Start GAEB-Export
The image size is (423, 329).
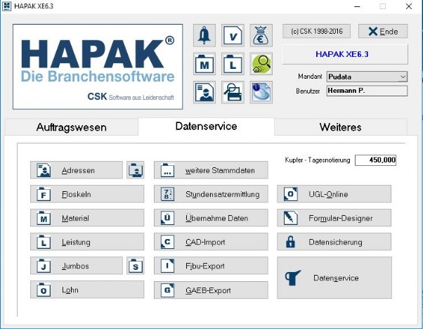[211, 290]
